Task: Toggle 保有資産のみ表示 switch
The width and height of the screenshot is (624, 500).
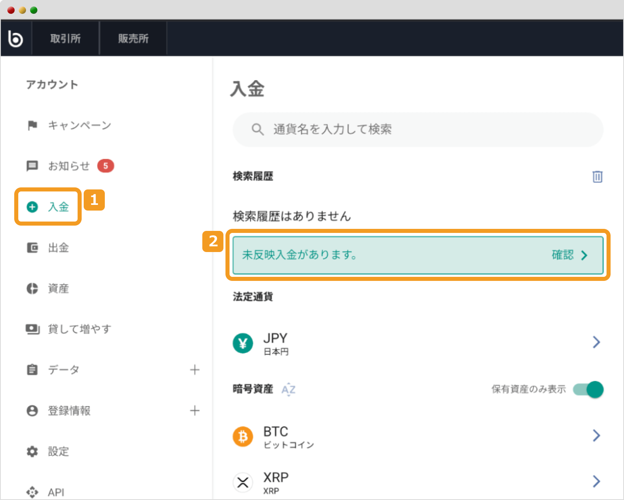Action: point(587,389)
